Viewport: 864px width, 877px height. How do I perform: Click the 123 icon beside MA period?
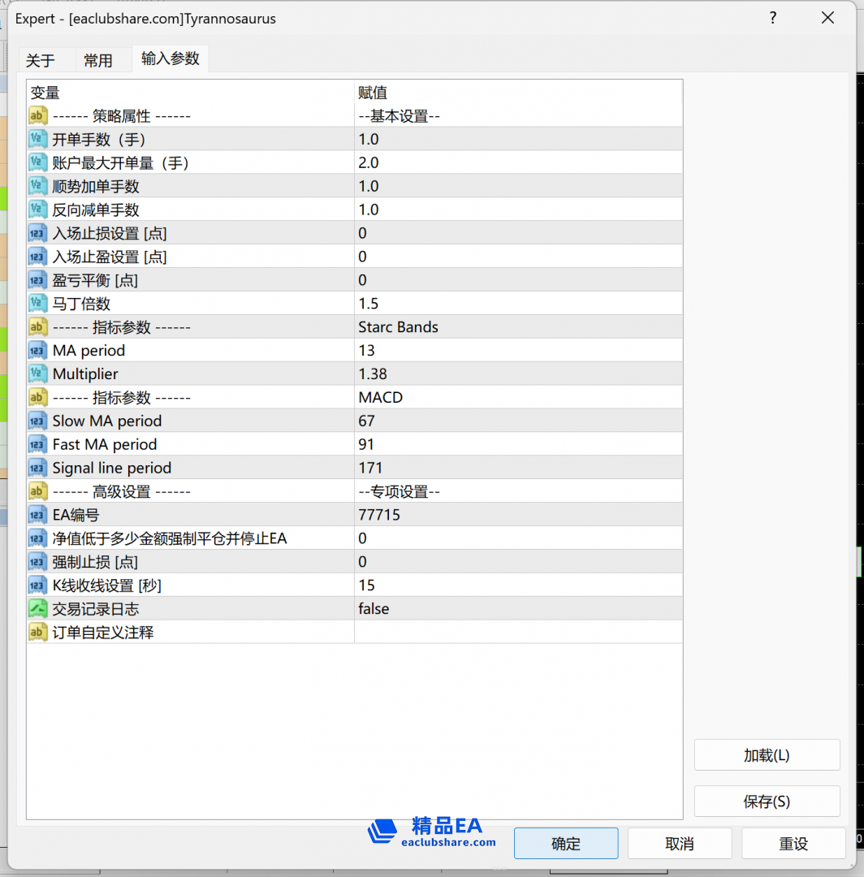[x=37, y=350]
